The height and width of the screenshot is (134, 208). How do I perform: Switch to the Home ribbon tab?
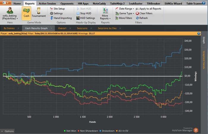17,4
